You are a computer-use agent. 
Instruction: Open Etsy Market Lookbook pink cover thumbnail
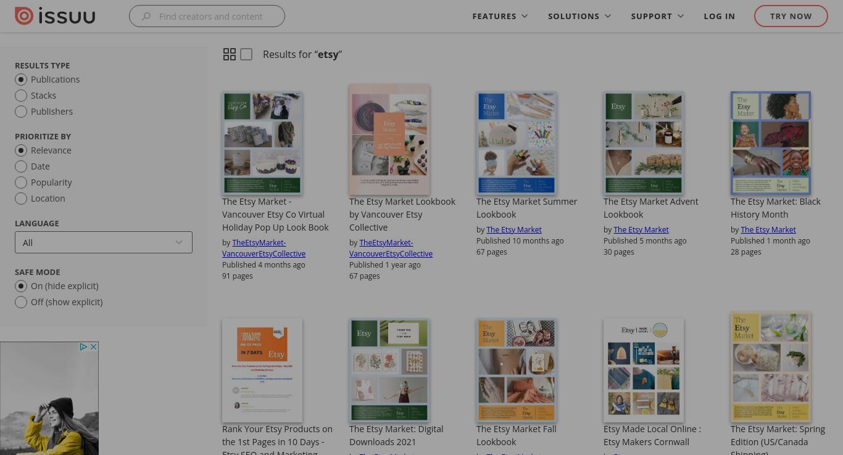389,139
